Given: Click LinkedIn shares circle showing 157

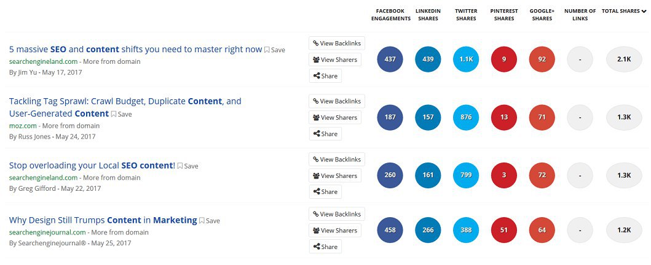Looking at the screenshot, I should (x=428, y=118).
